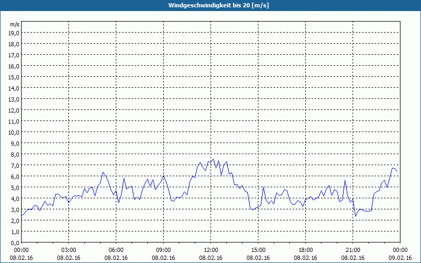Click the '12,0' y-axis label
421x263 pixels.
pyautogui.click(x=14, y=110)
